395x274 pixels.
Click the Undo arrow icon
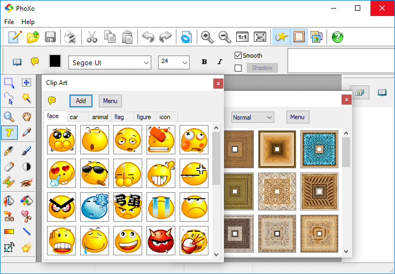(148, 37)
